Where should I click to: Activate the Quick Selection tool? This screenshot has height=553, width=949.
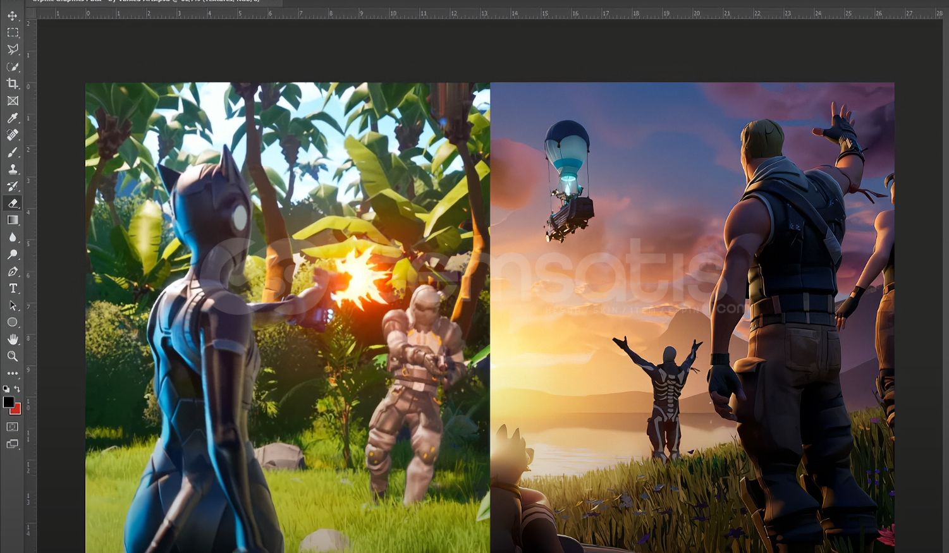pos(13,66)
